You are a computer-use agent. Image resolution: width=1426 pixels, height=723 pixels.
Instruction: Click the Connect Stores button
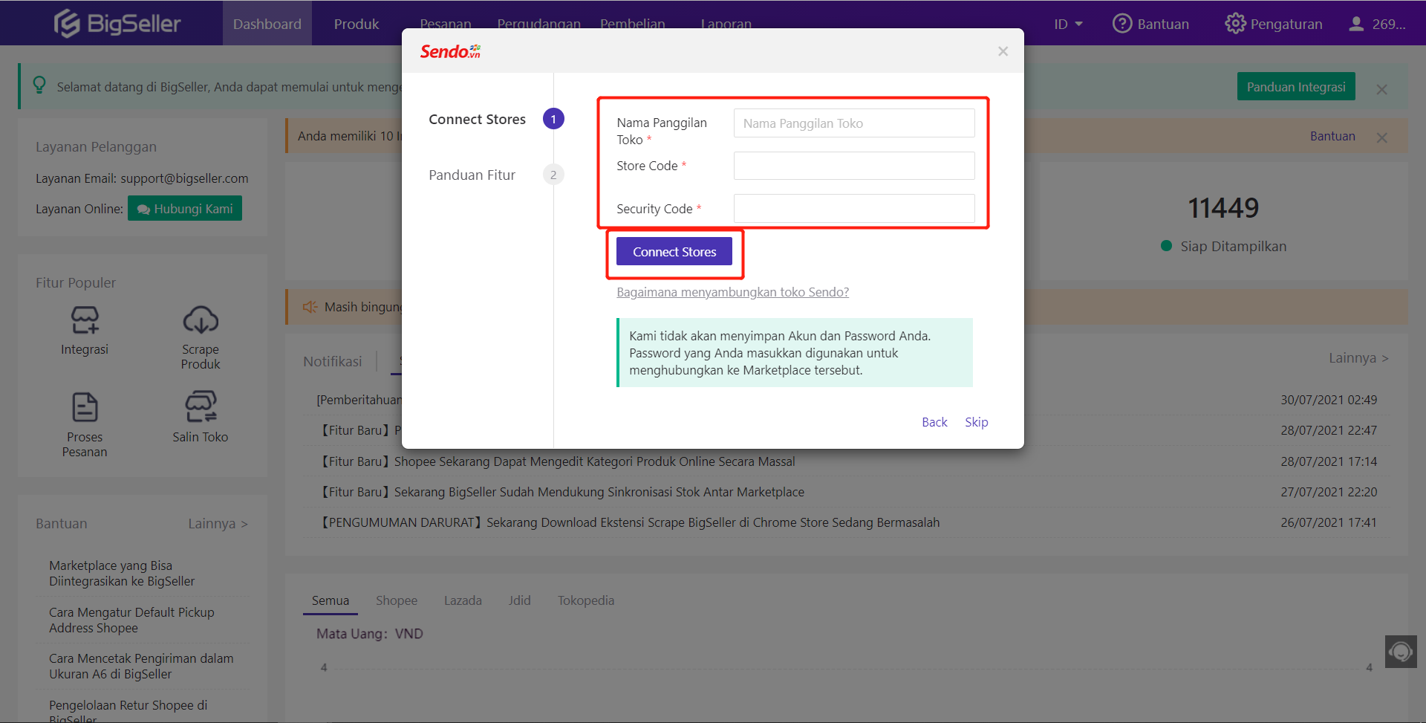(x=674, y=252)
